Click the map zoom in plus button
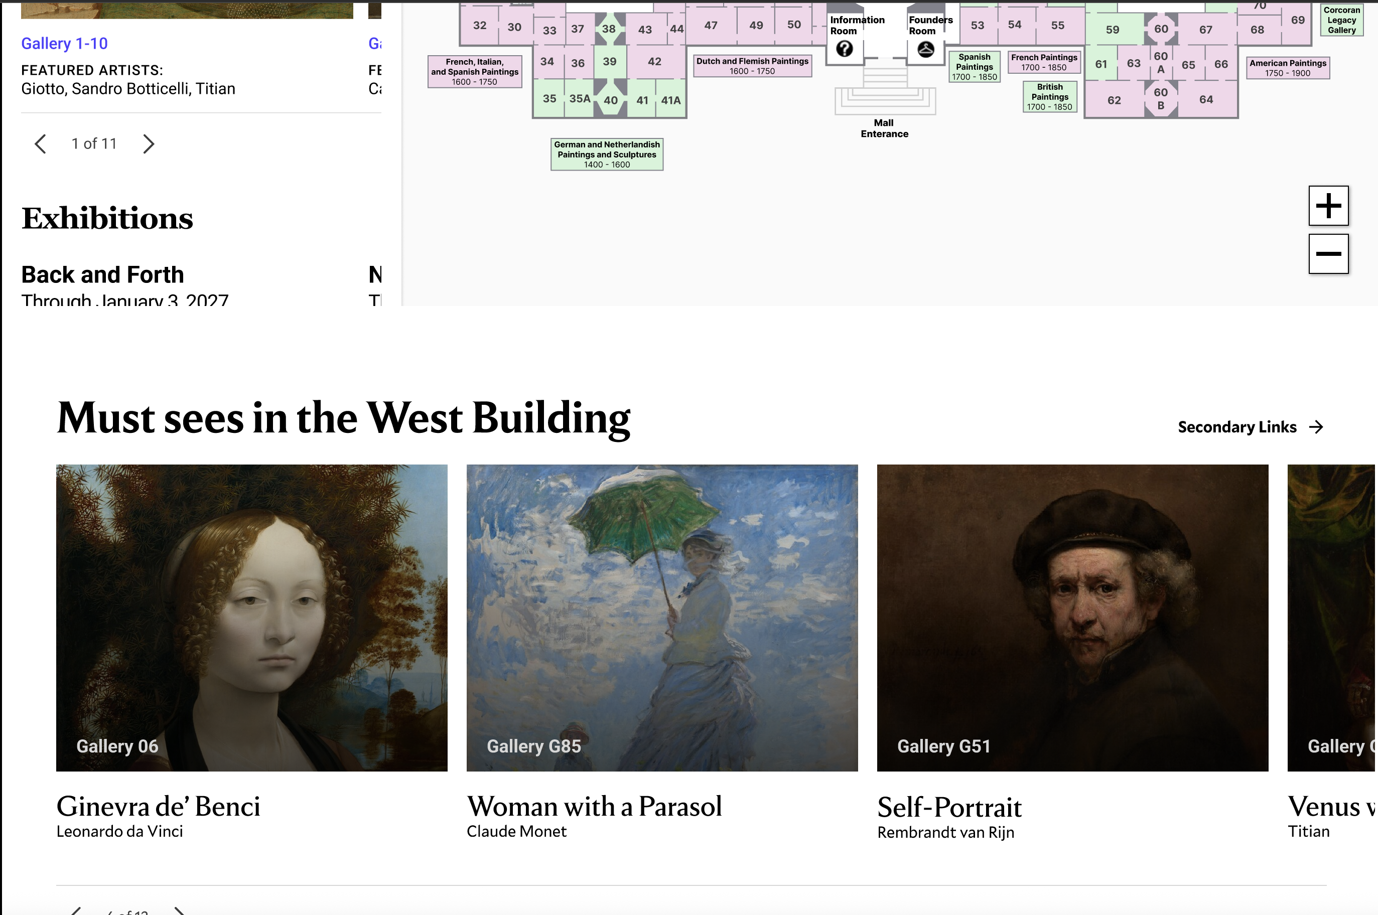This screenshot has height=915, width=1378. click(1328, 205)
